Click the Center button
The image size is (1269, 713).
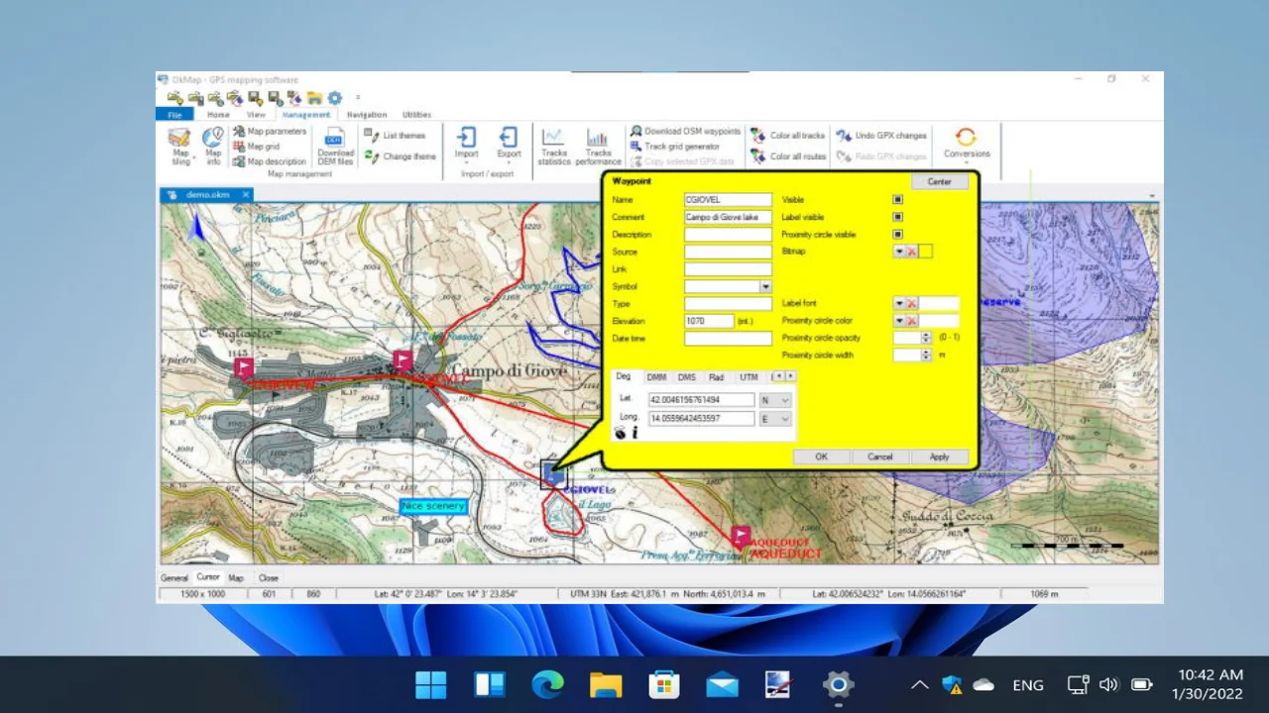pos(939,182)
